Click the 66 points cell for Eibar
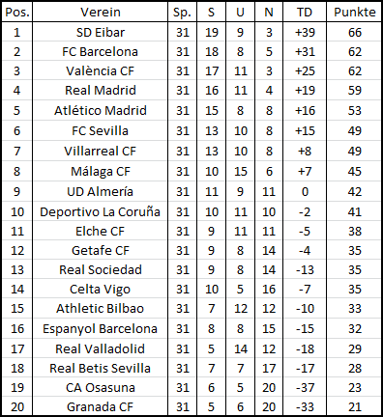This screenshot has height=417, width=383. (354, 32)
